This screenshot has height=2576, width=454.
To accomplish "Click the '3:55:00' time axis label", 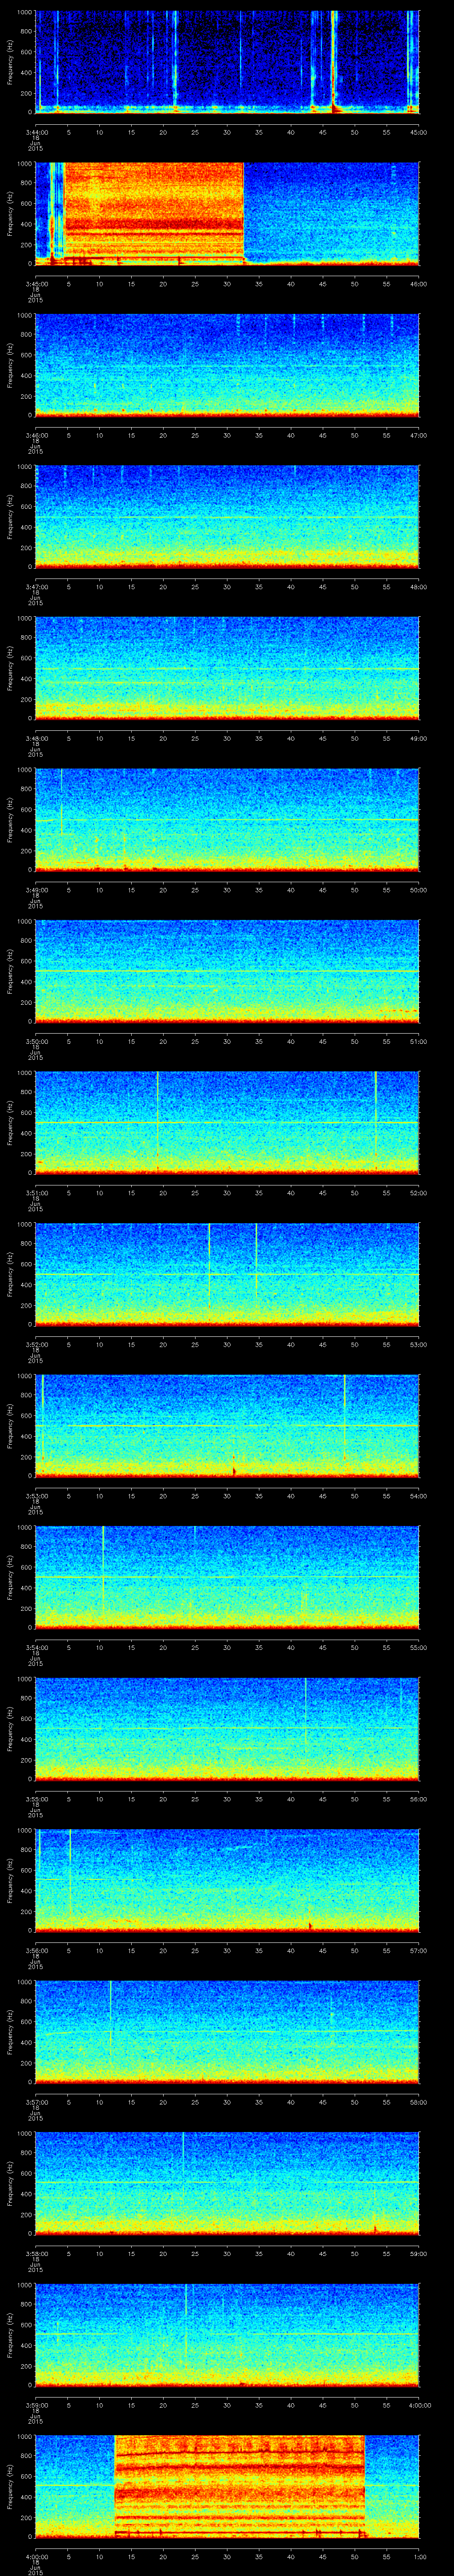I will [x=37, y=1798].
